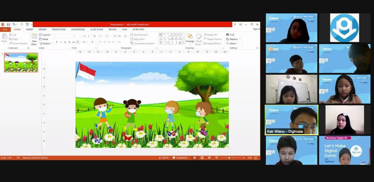This screenshot has height=182, width=374.
Task: Click the Save icon in quick access toolbar
Action: click(8, 25)
